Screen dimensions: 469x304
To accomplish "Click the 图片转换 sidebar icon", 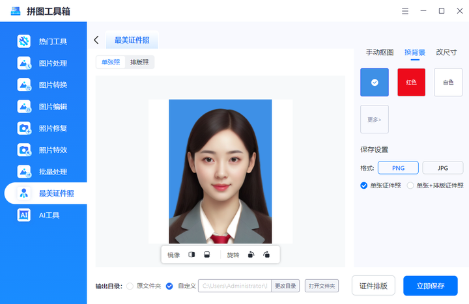I will 24,85.
